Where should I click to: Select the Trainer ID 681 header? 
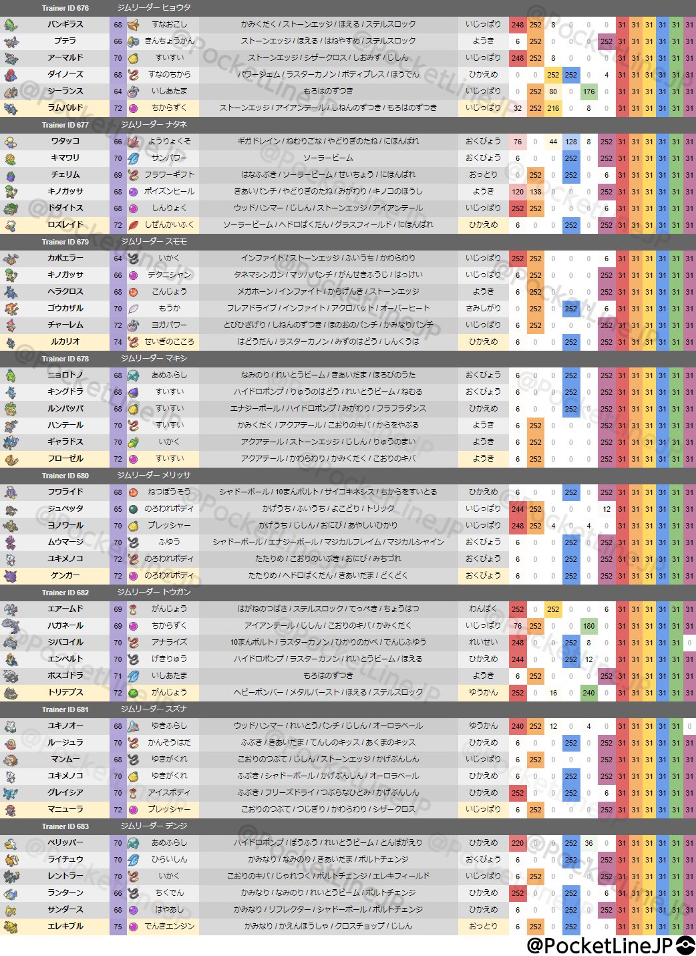pos(65,709)
